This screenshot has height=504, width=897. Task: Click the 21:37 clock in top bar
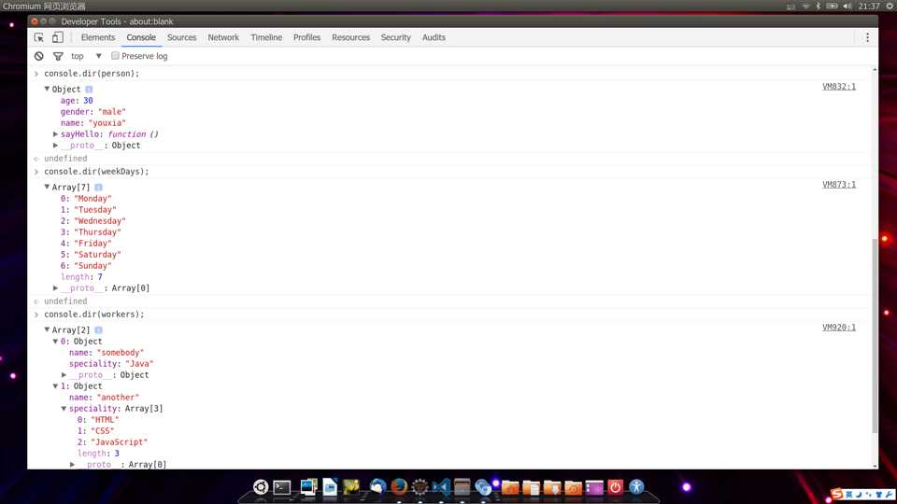point(868,7)
